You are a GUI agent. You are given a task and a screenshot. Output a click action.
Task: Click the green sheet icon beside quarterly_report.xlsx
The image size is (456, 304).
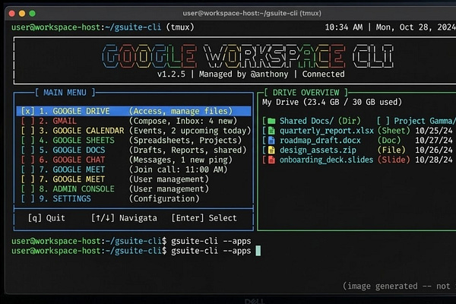pos(271,131)
